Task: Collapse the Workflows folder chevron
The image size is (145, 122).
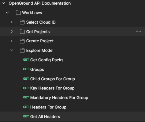Action: click(7, 13)
